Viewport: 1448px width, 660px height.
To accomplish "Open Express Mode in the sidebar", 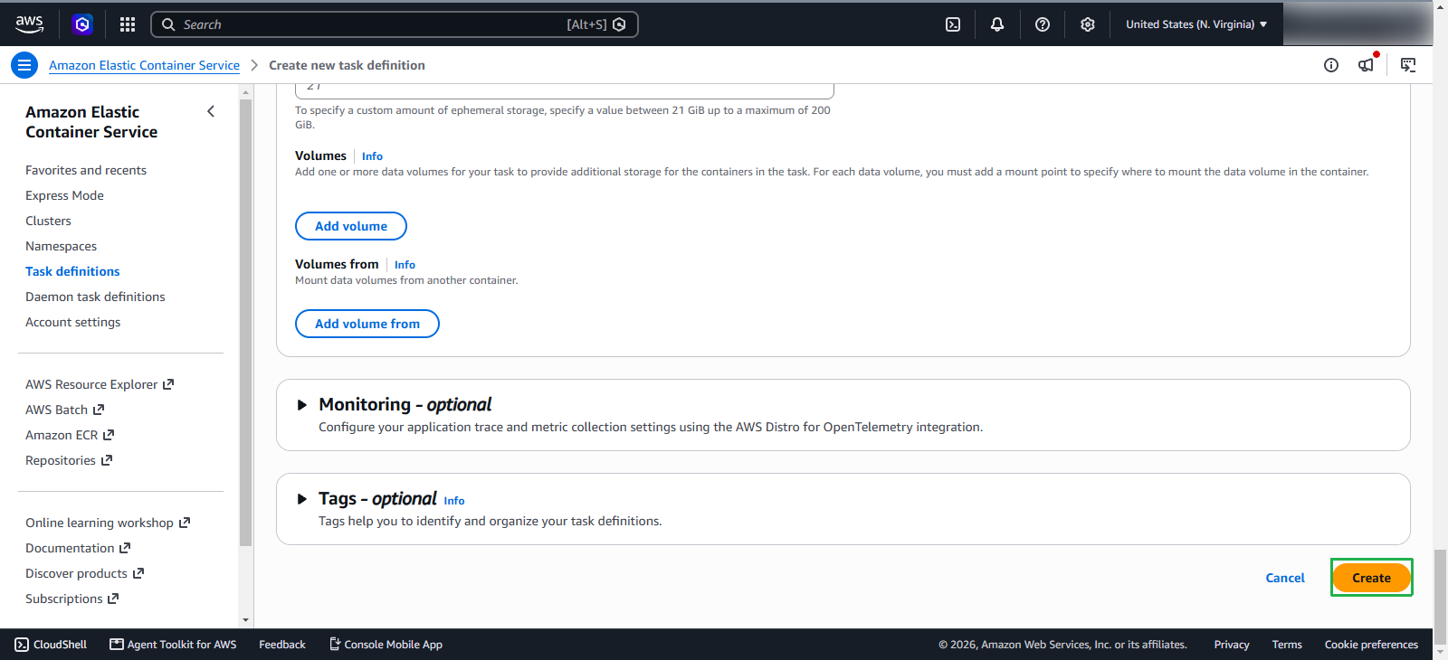I will [64, 195].
